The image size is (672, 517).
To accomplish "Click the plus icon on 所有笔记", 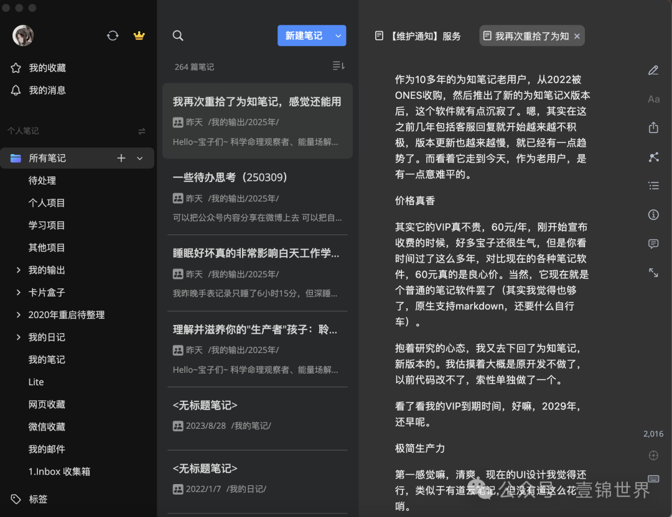I will coord(121,158).
